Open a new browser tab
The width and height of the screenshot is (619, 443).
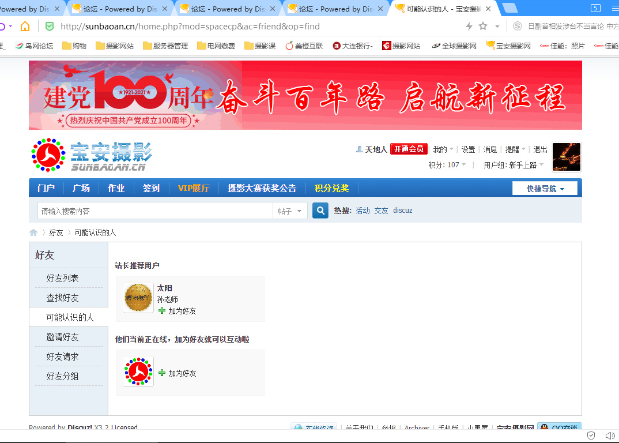tap(509, 8)
